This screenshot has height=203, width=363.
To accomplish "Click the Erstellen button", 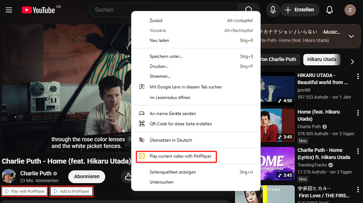I will coord(300,10).
